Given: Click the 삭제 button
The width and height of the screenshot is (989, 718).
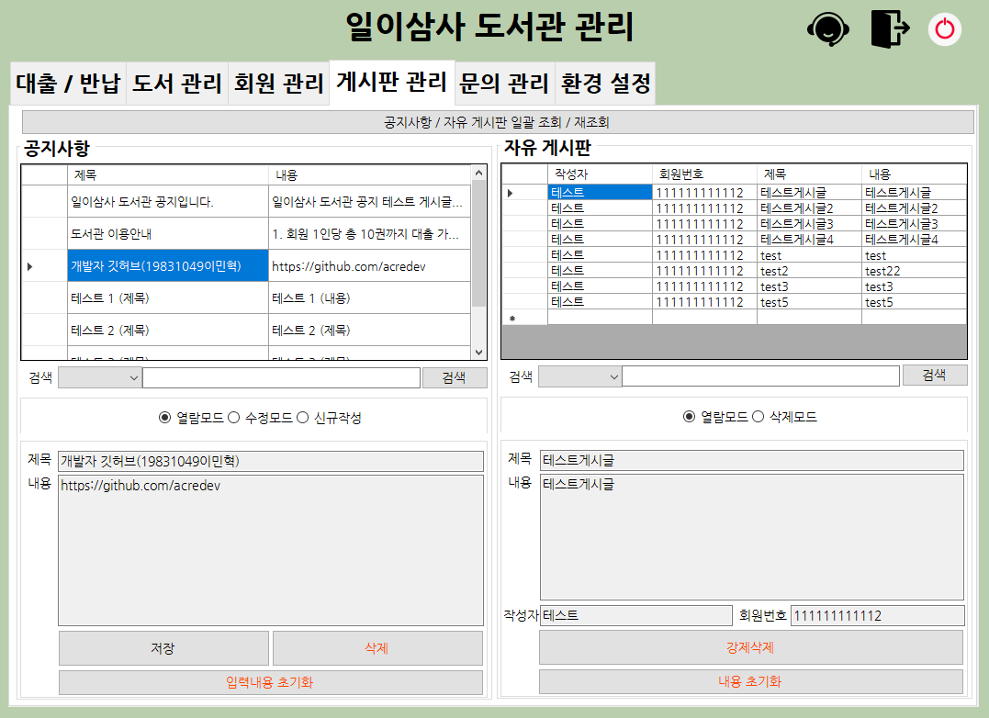Looking at the screenshot, I should click(376, 648).
